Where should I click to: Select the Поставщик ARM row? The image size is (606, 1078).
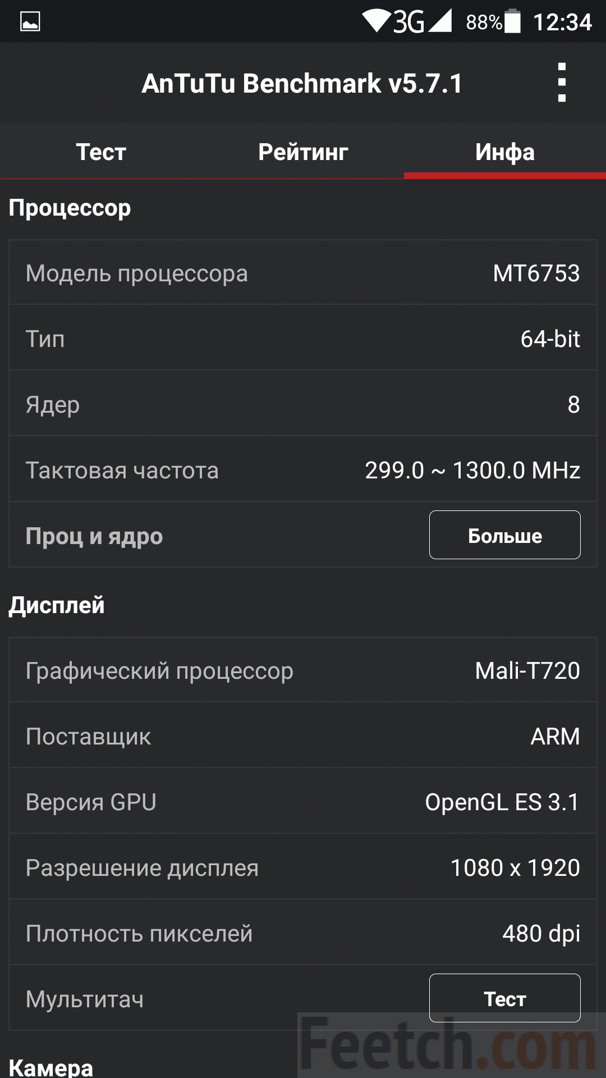click(303, 736)
